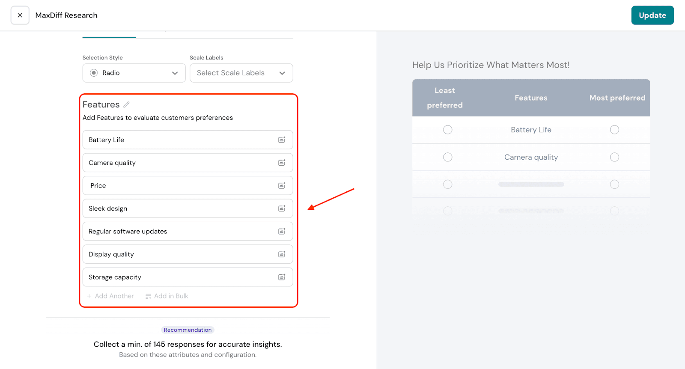Close the MaxDiff Research editor
This screenshot has width=685, height=369.
click(20, 15)
